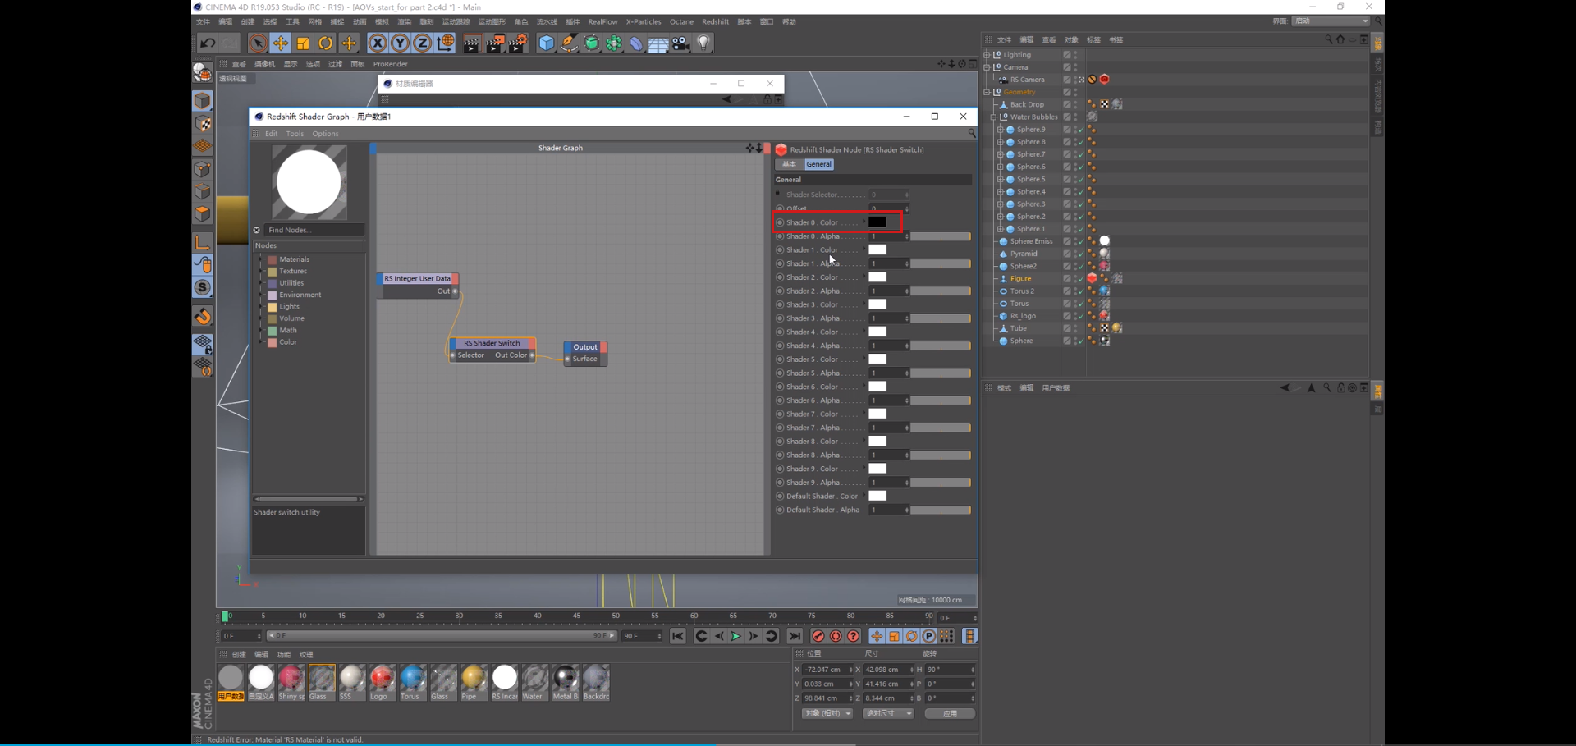Click the Undo arrow in the main toolbar
This screenshot has width=1576, height=746.
[208, 43]
